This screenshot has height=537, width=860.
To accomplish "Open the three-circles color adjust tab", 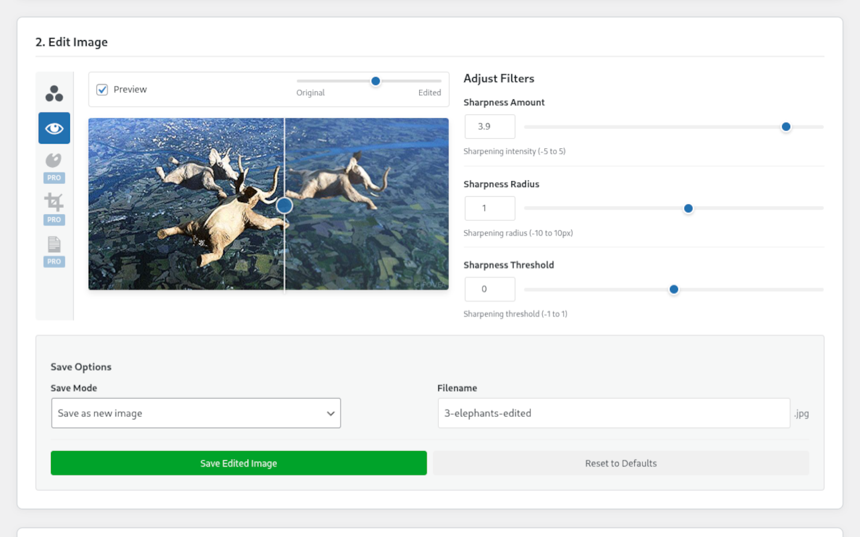I will [54, 93].
